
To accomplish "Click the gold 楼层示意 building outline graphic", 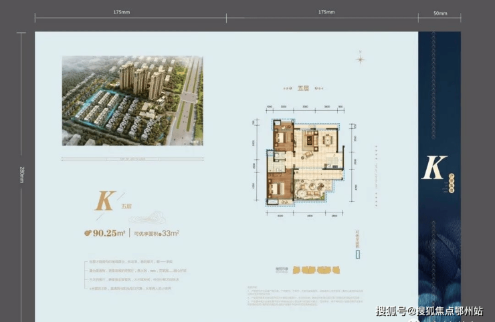I will point(316,270).
